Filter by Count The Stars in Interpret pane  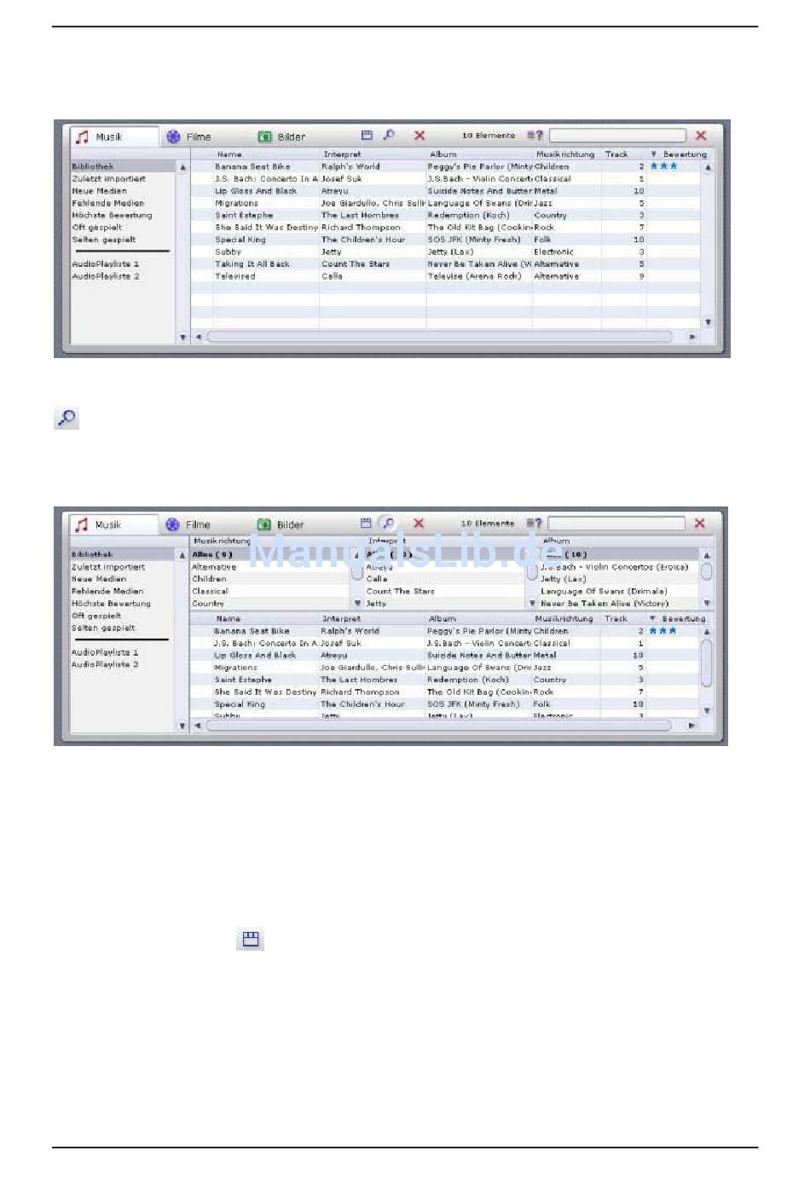click(x=400, y=591)
